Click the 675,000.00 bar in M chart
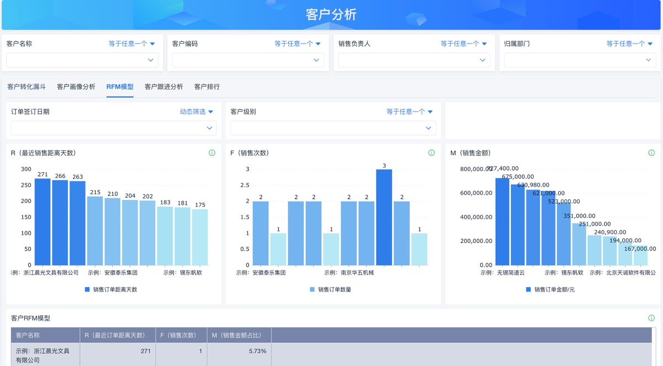This screenshot has height=366, width=663. [518, 225]
